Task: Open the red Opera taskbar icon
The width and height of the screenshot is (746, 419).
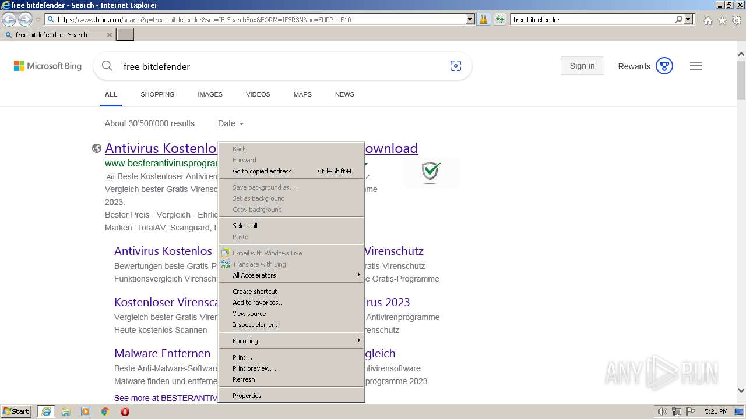Action: tap(125, 411)
